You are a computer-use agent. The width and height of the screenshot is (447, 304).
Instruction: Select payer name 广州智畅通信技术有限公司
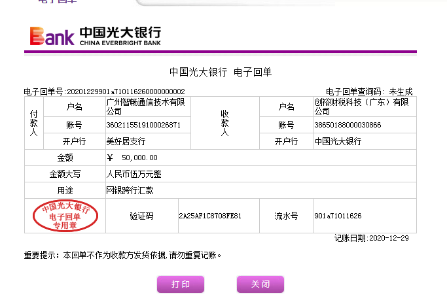pos(146,107)
